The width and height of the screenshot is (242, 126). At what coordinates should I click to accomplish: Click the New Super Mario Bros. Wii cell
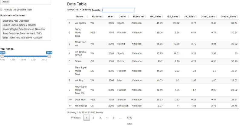pos(81,90)
